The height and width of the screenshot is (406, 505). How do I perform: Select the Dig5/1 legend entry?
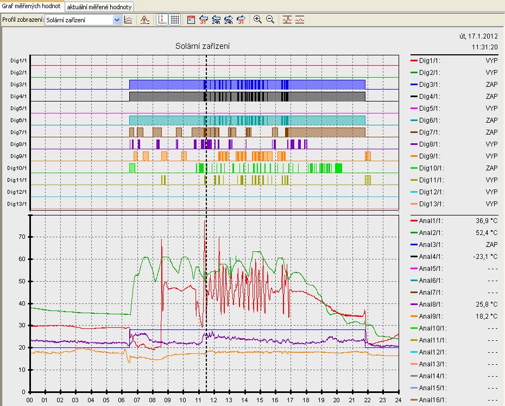[454, 108]
